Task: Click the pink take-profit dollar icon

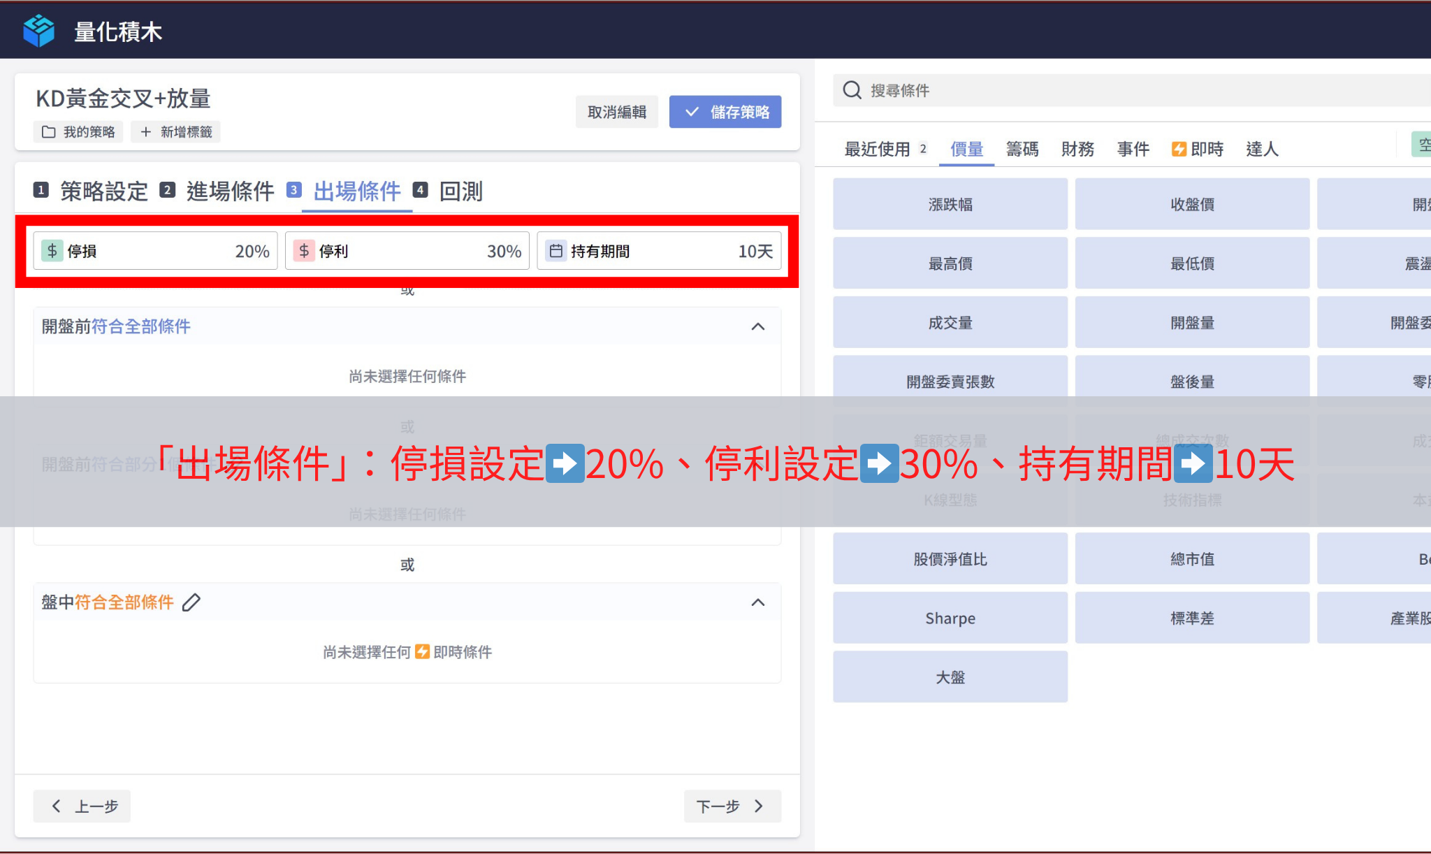Action: click(304, 251)
